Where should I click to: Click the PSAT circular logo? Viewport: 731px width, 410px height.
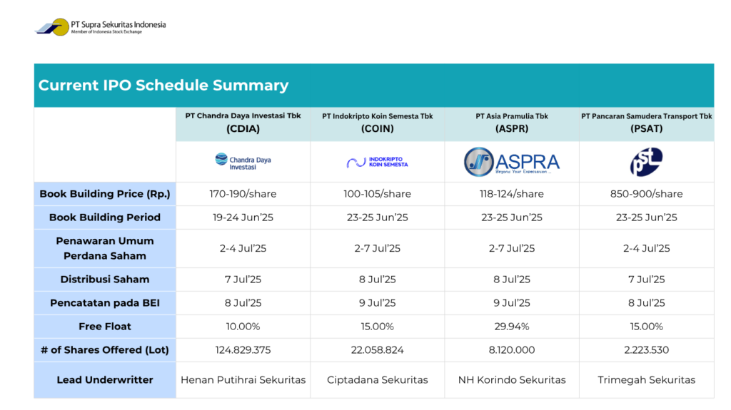tap(646, 162)
